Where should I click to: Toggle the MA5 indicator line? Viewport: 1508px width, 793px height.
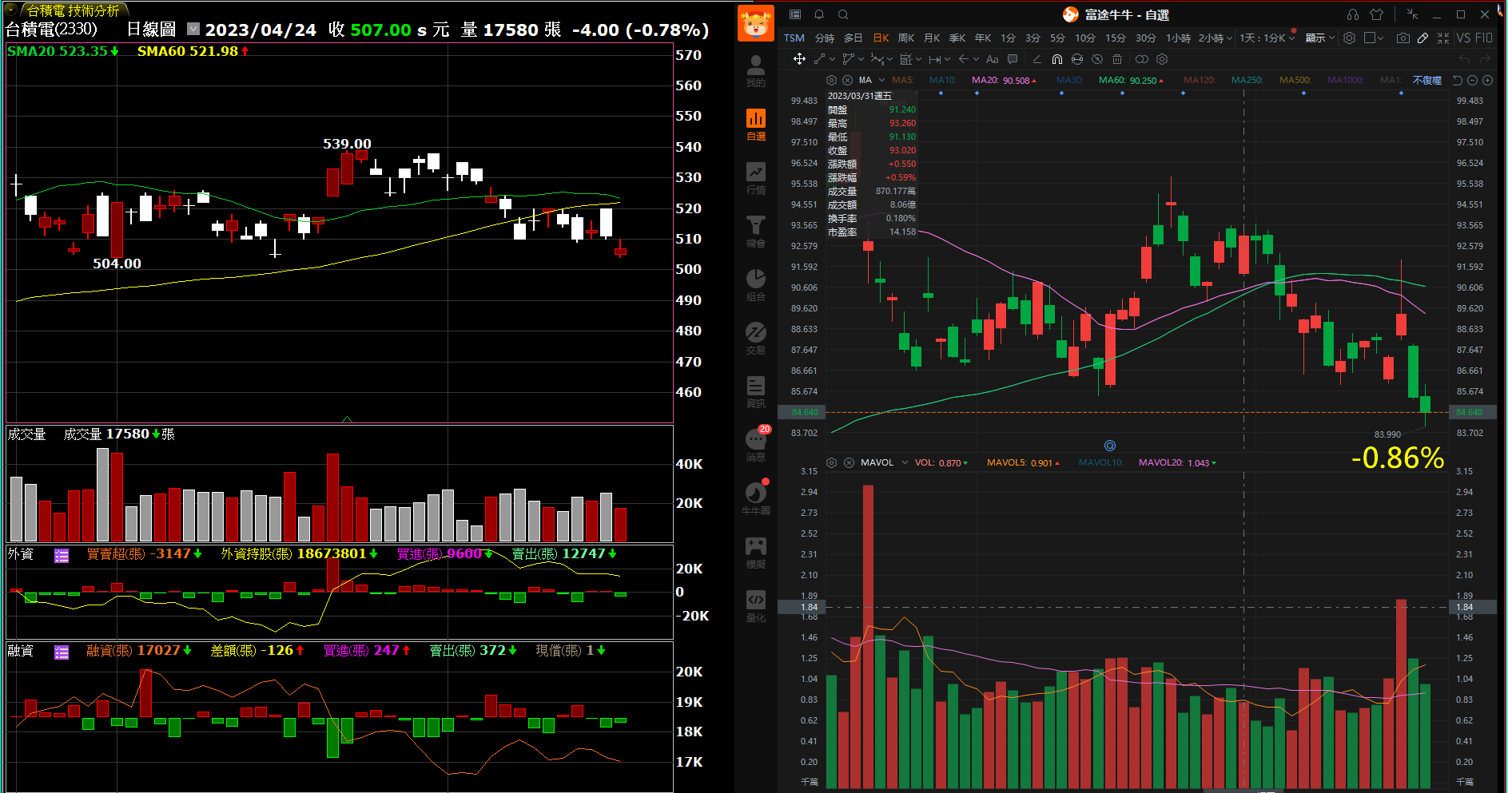(x=902, y=80)
